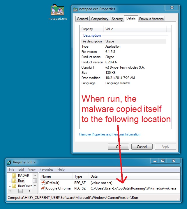Open the View menu in Registry Editor
Image resolution: width=187 pixels, height=209 pixels.
tap(32, 169)
